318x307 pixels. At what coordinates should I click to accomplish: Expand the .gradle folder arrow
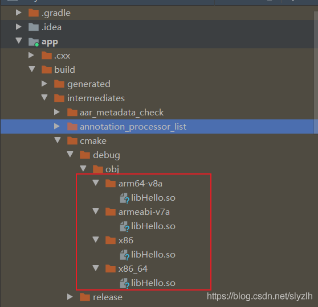pyautogui.click(x=19, y=13)
